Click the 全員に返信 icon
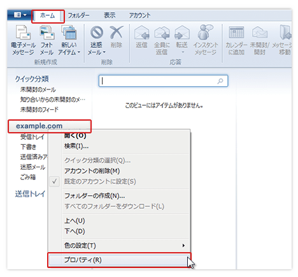 coord(162,32)
